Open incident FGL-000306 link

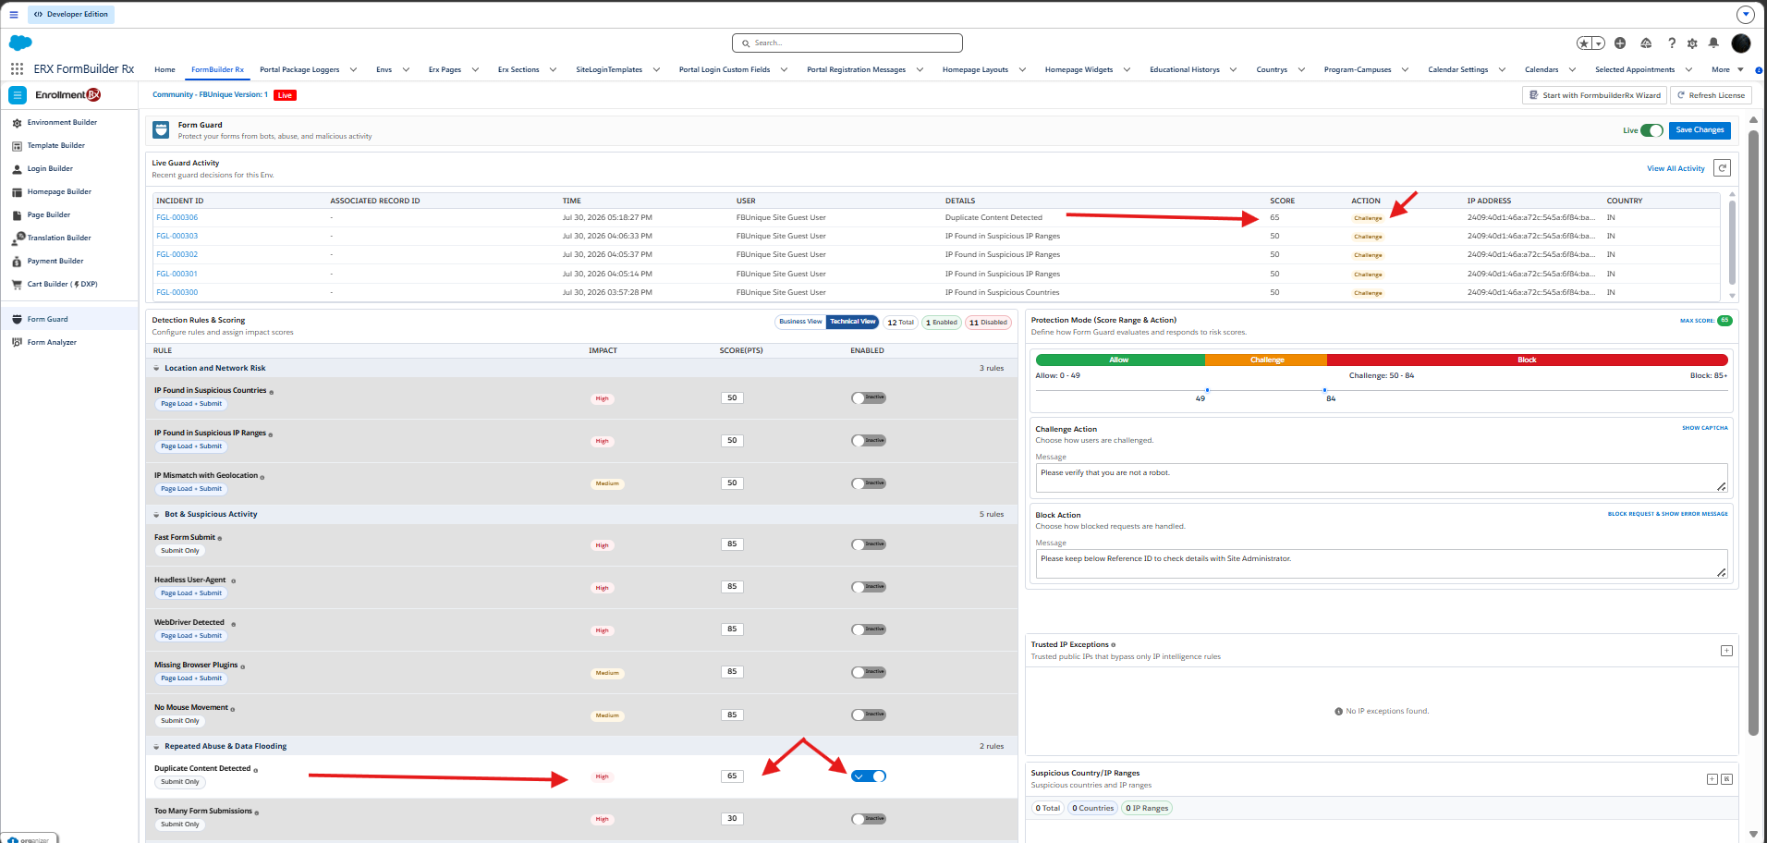pos(177,218)
